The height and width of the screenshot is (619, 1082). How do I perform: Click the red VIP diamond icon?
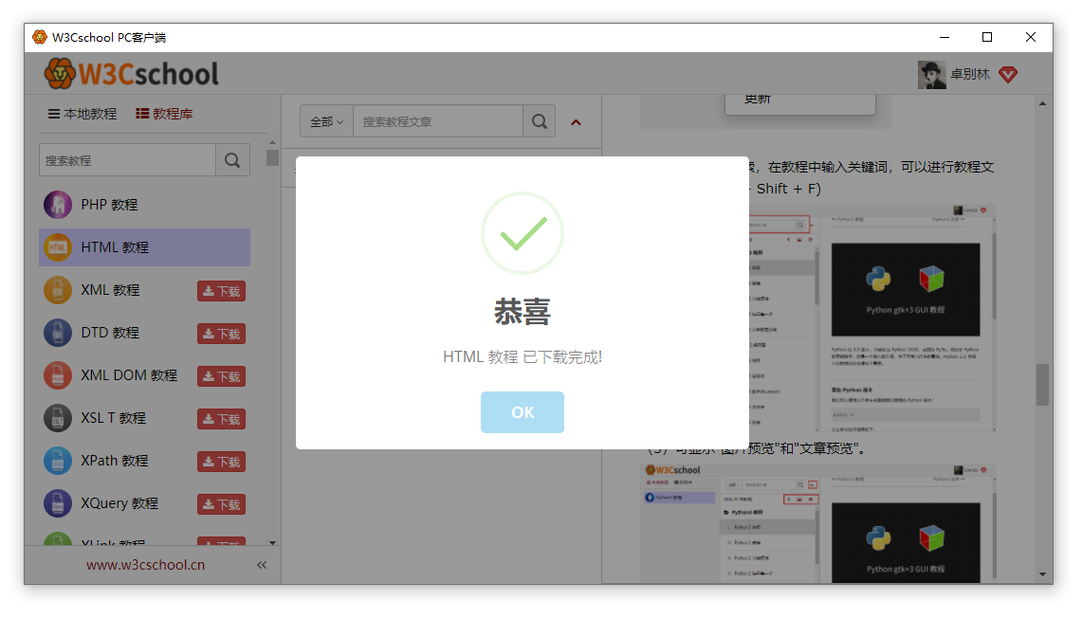(1008, 74)
